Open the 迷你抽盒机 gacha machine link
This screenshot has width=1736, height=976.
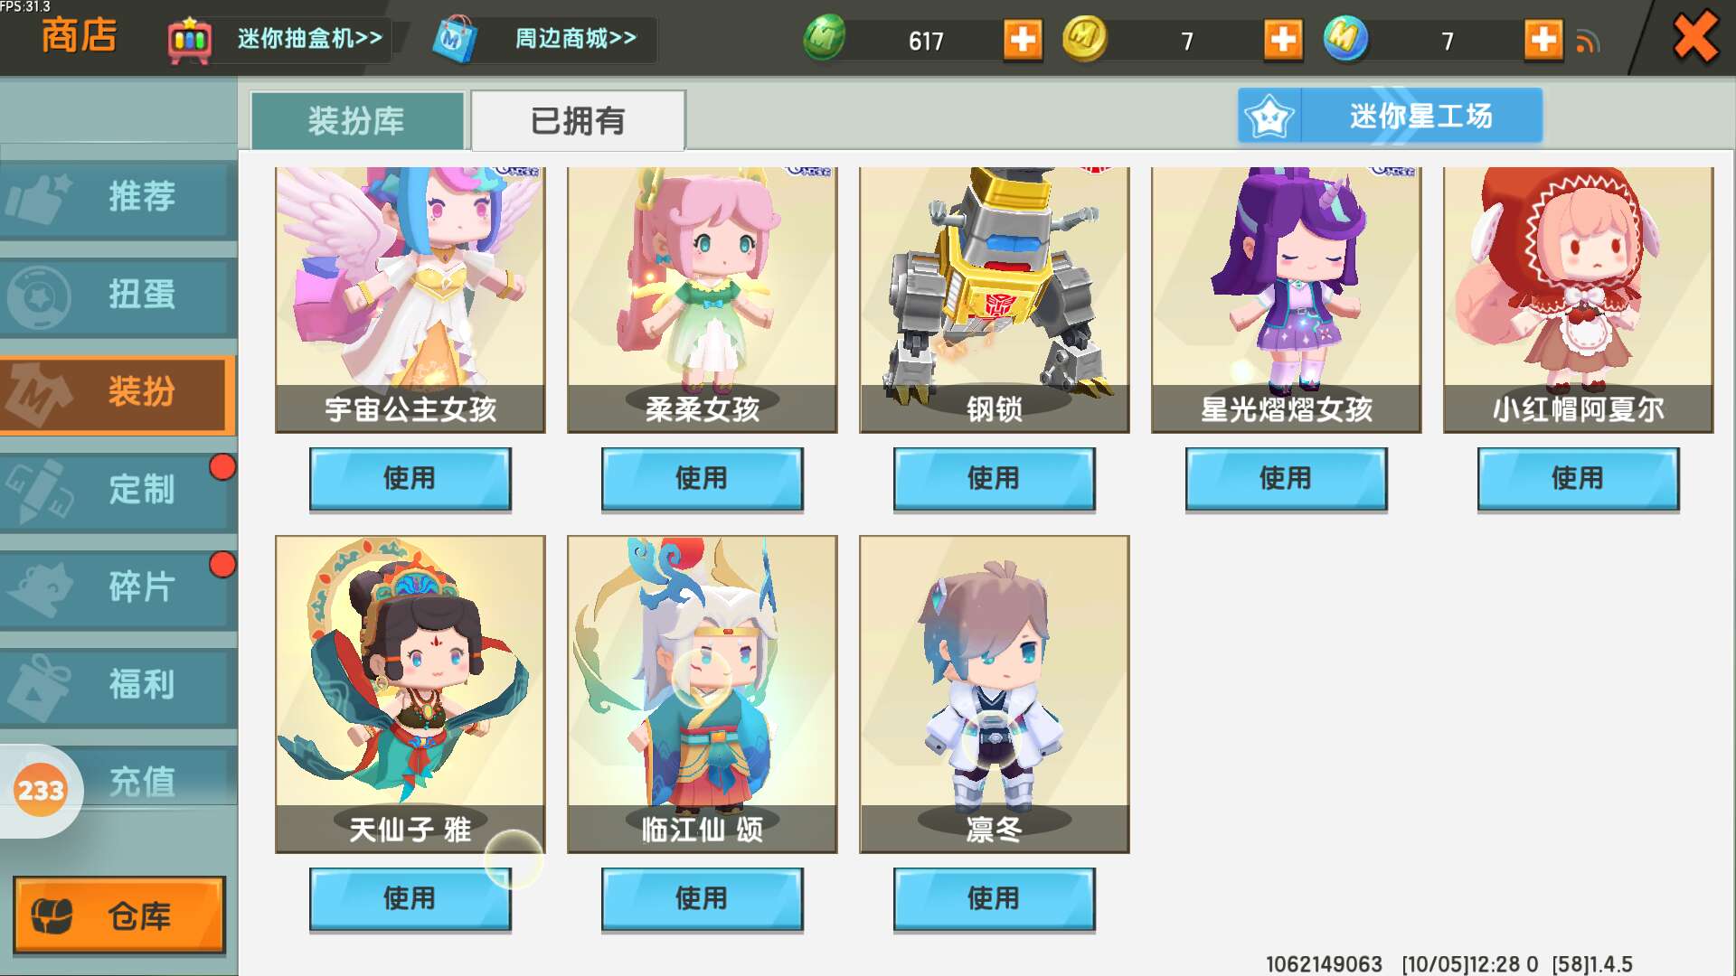pos(278,40)
